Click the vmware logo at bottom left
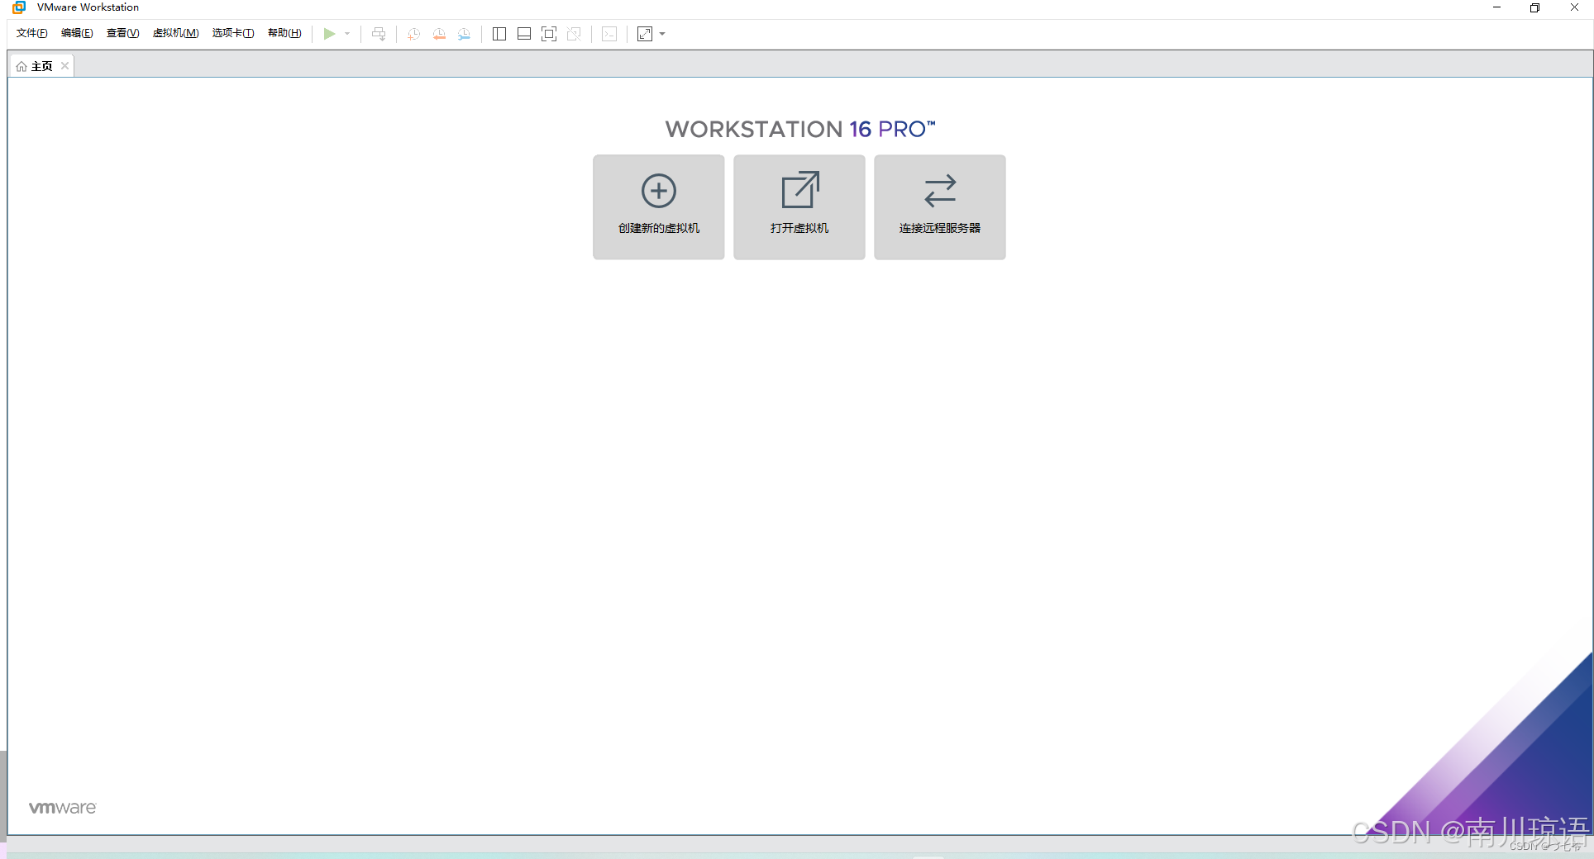The image size is (1594, 859). point(62,807)
